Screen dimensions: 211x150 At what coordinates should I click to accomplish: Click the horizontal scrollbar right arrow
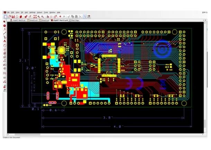pos(203,134)
